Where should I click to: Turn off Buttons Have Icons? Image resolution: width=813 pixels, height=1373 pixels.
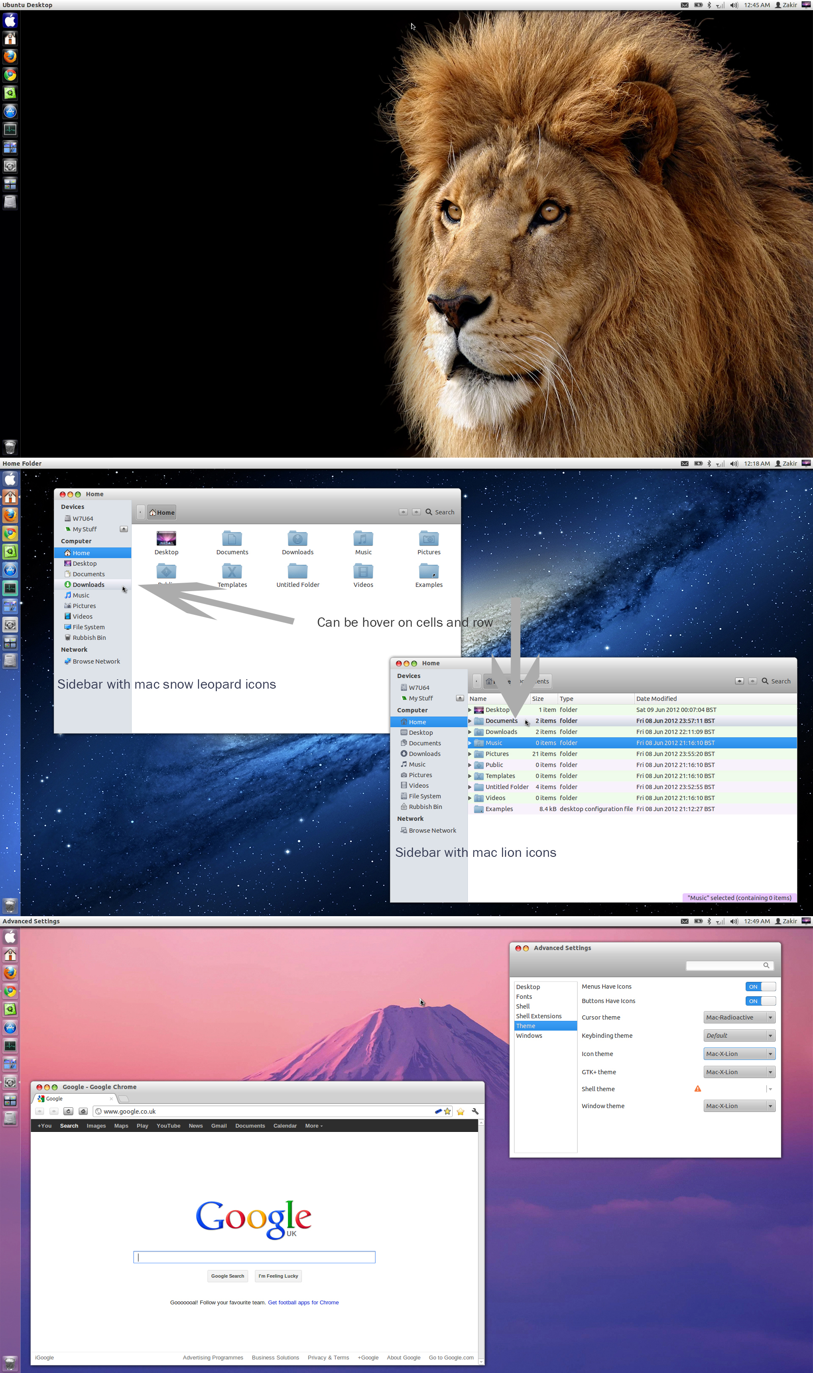(x=760, y=1001)
